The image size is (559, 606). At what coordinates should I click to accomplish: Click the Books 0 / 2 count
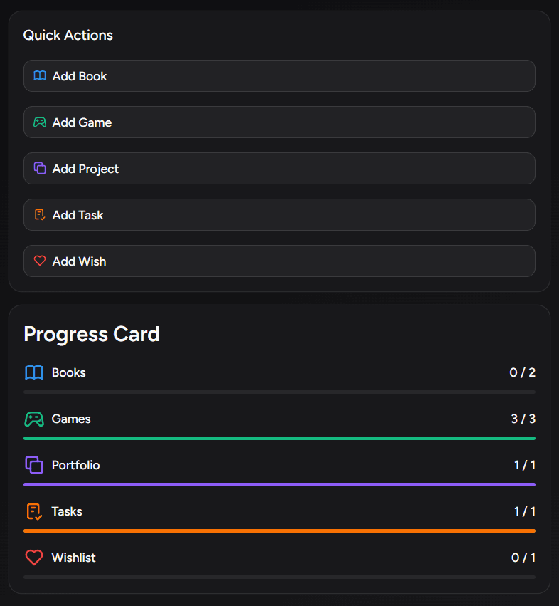point(522,372)
